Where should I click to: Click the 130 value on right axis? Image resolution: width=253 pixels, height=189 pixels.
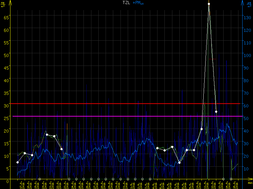pos(248,17)
